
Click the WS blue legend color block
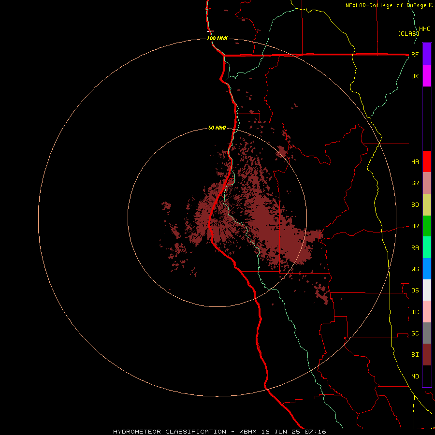(427, 269)
